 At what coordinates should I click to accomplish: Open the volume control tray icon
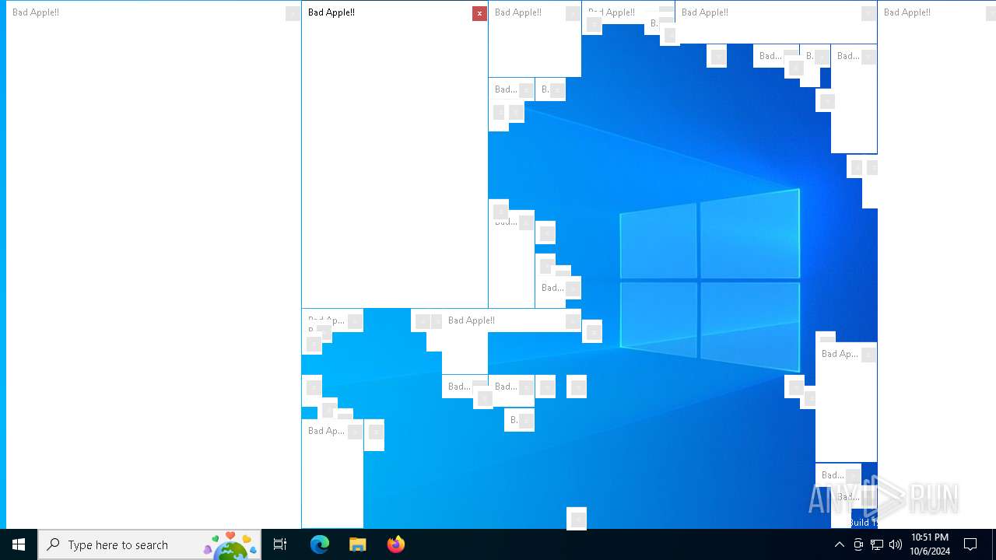point(895,544)
